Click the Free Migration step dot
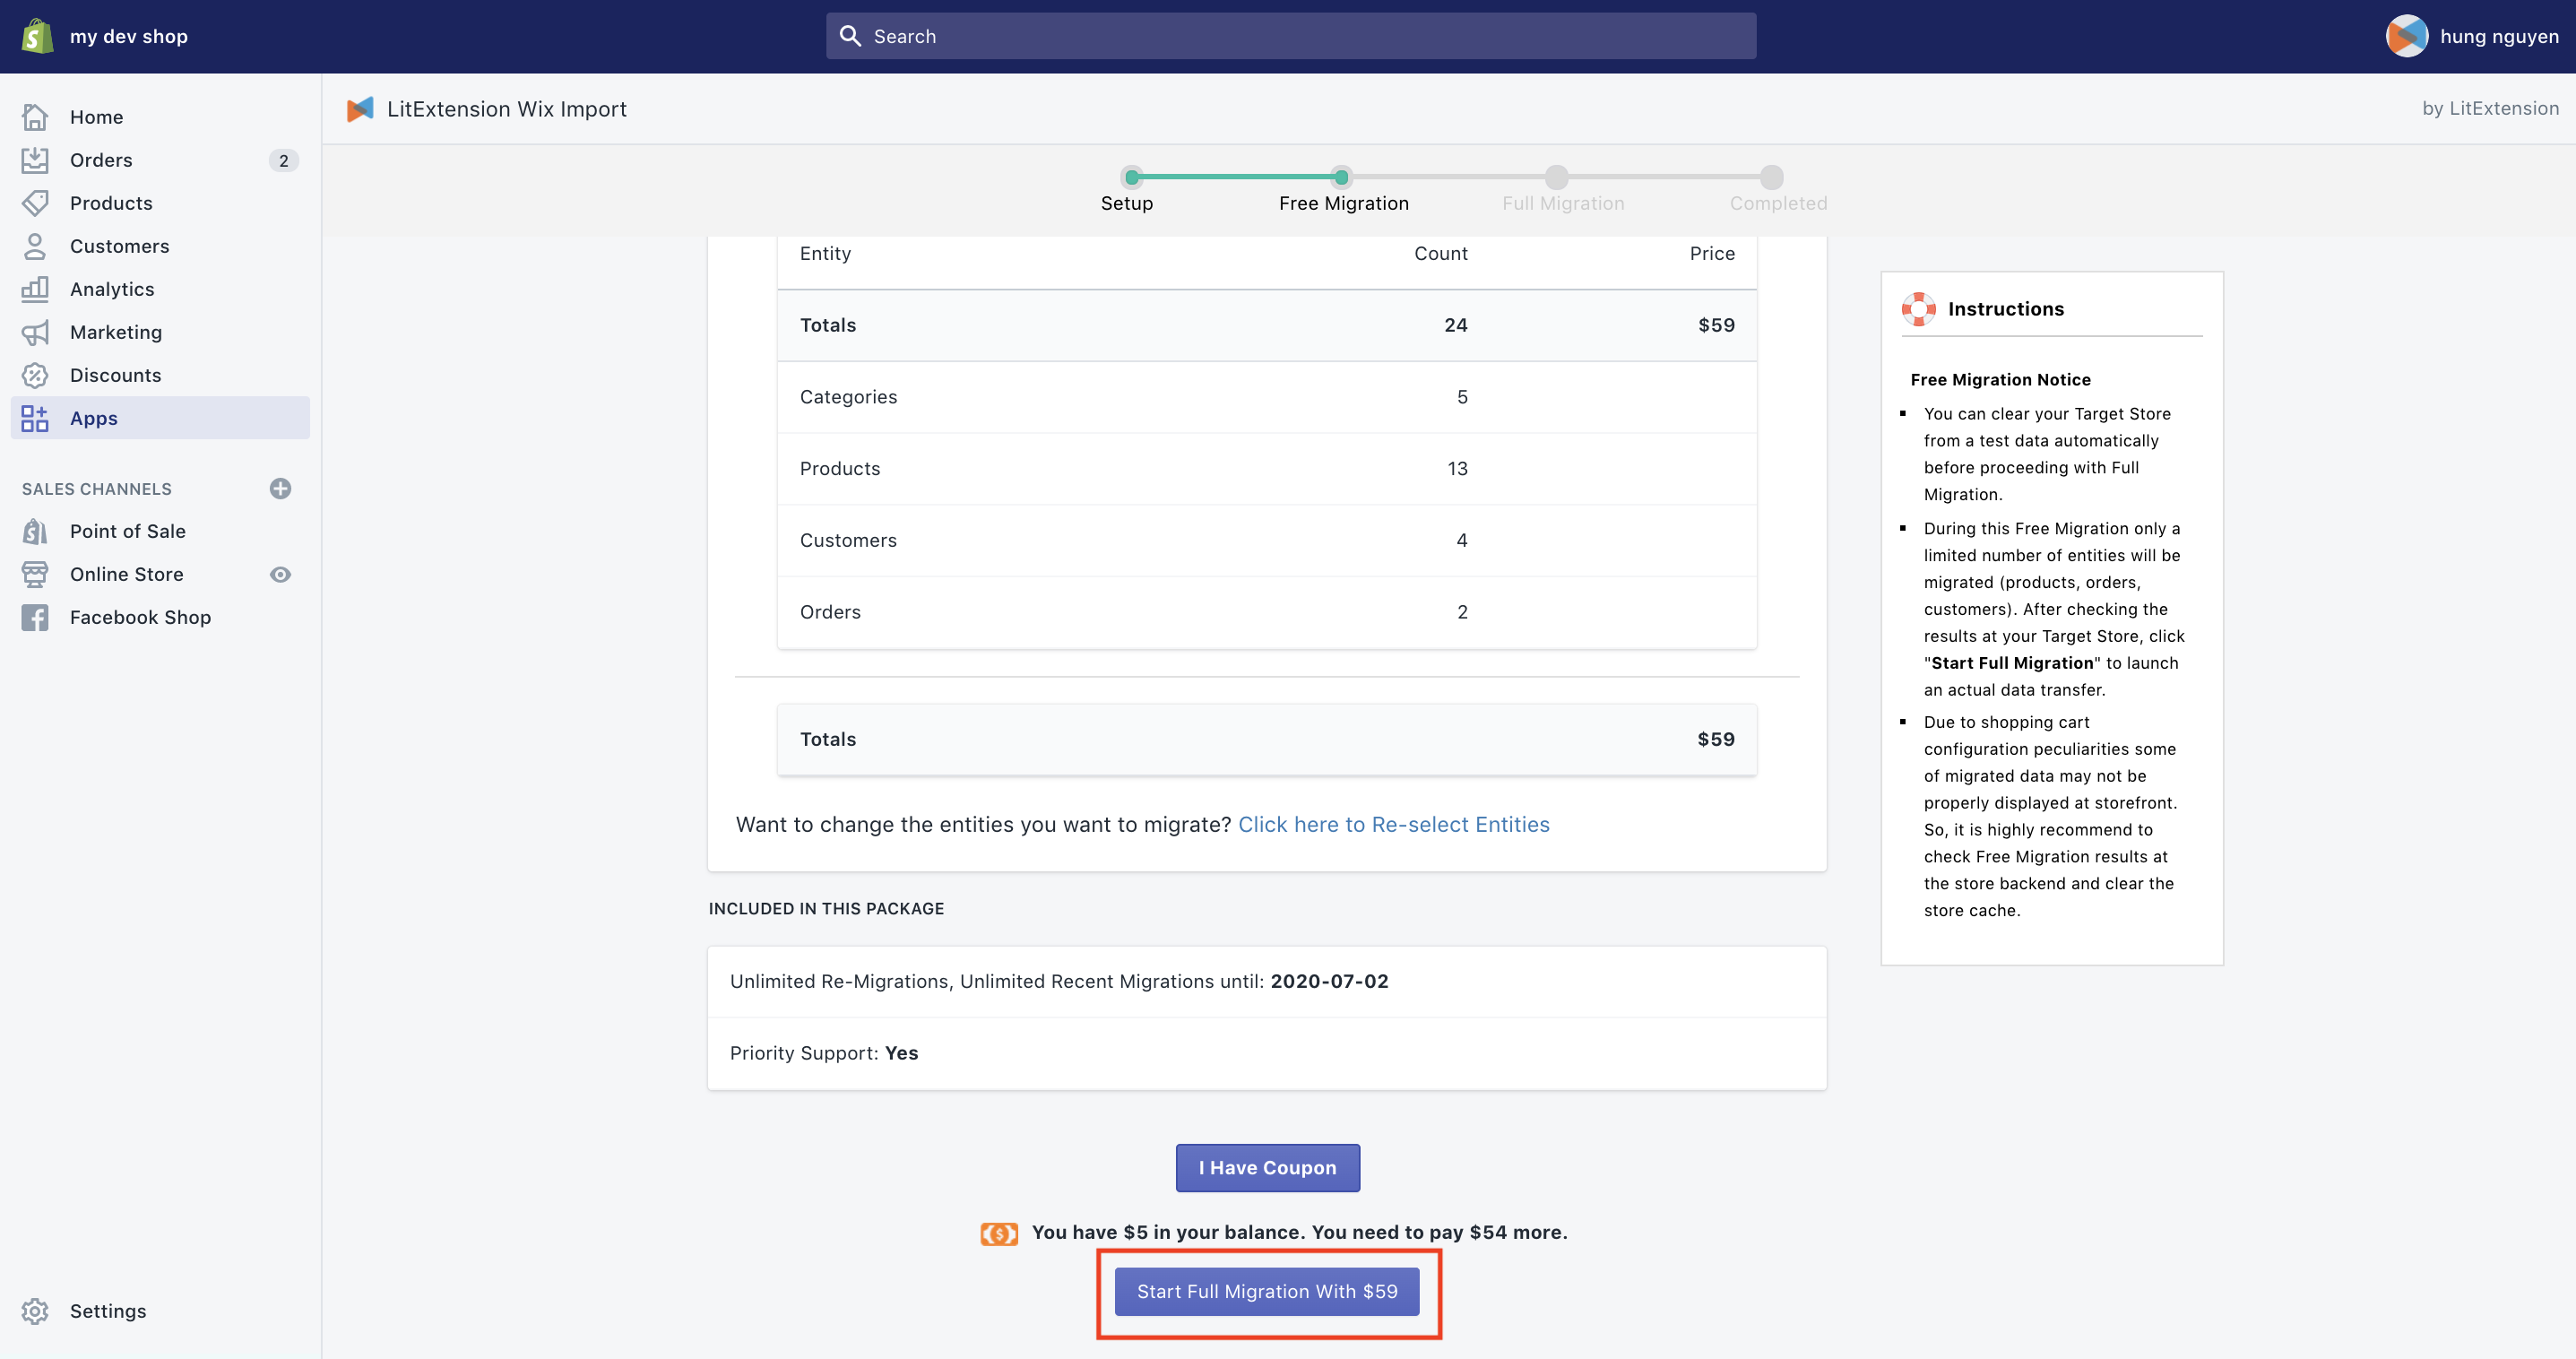Viewport: 2576px width, 1359px height. click(1341, 177)
